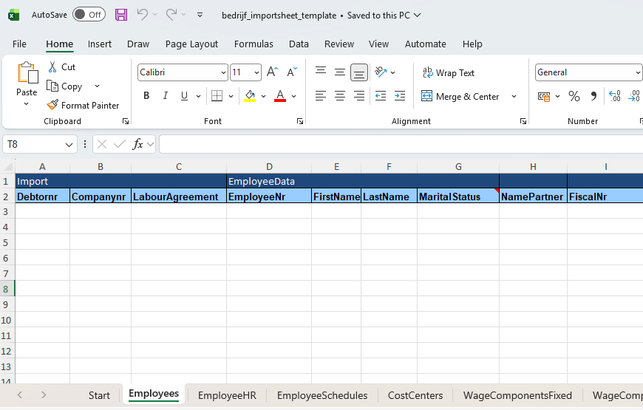Viewport: 643px width, 410px height.
Task: Apply Bold formatting
Action: point(146,96)
